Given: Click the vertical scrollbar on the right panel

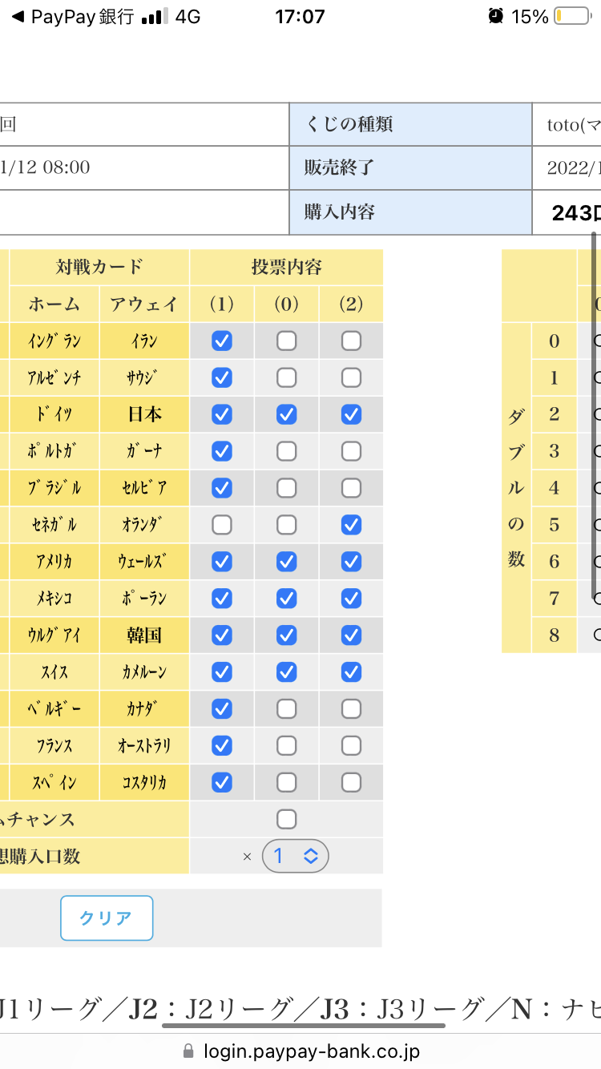Looking at the screenshot, I should (595, 416).
